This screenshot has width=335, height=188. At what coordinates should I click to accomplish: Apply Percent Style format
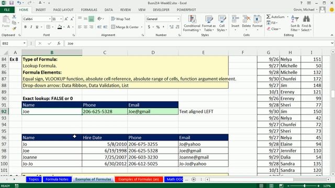tap(158, 27)
